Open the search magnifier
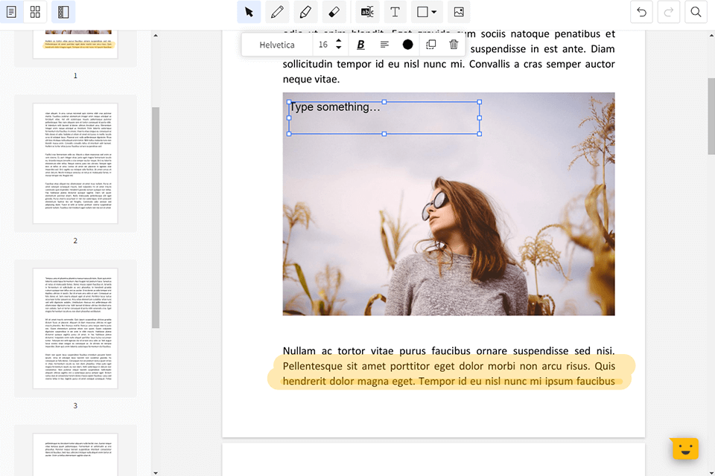 696,12
